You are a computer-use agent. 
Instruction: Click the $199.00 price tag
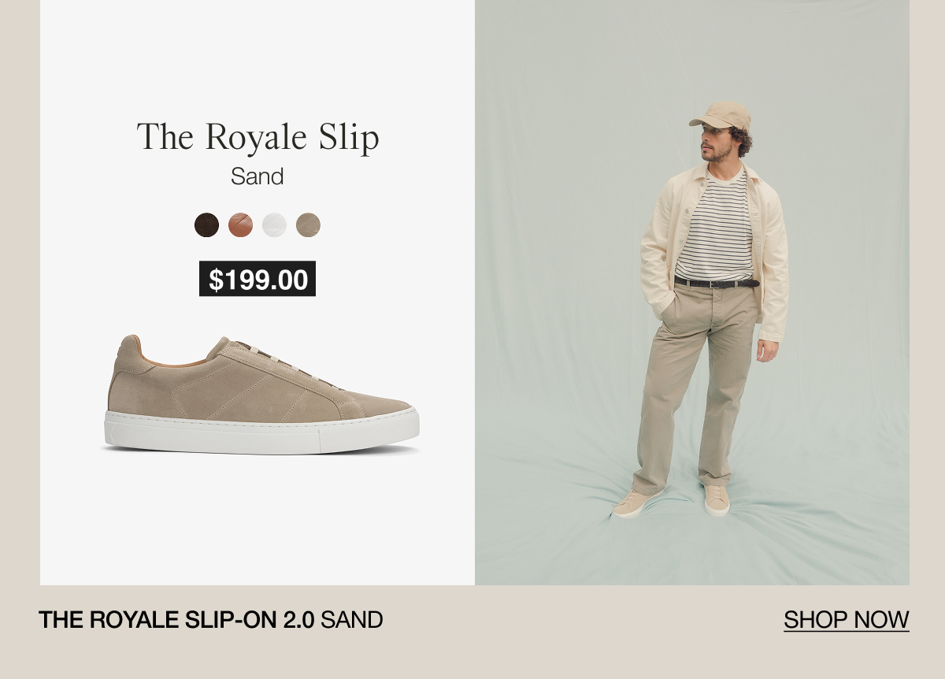coord(258,279)
